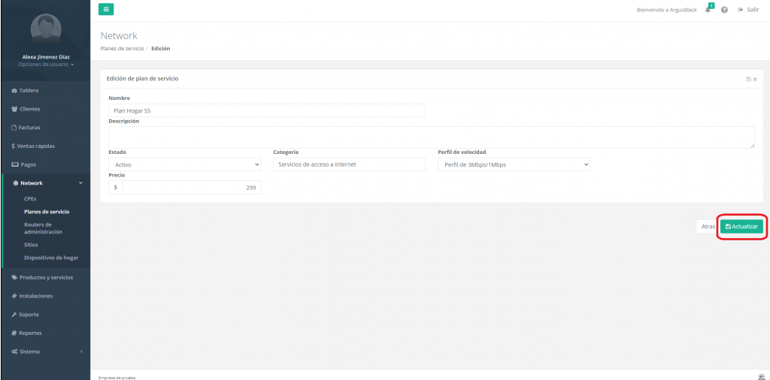This screenshot has height=380, width=770.
Task: Click the bottom-right footer icon
Action: tap(761, 376)
